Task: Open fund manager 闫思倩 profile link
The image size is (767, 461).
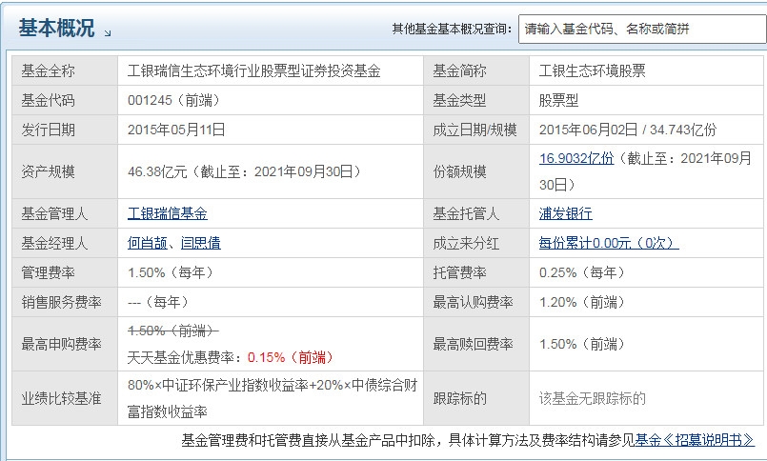Action: [200, 243]
